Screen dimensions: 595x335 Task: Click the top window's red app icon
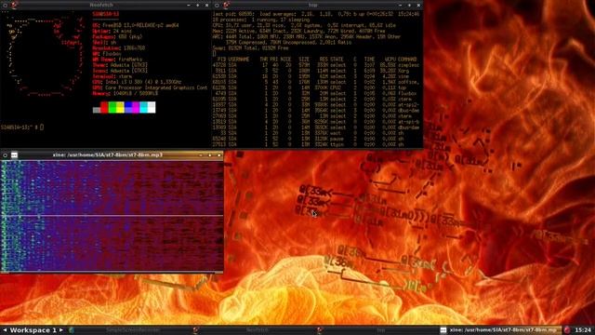click(226, 5)
